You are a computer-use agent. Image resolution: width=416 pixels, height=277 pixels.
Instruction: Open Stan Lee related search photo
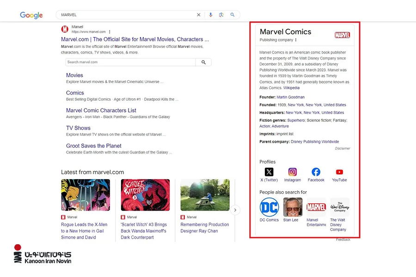tap(293, 207)
